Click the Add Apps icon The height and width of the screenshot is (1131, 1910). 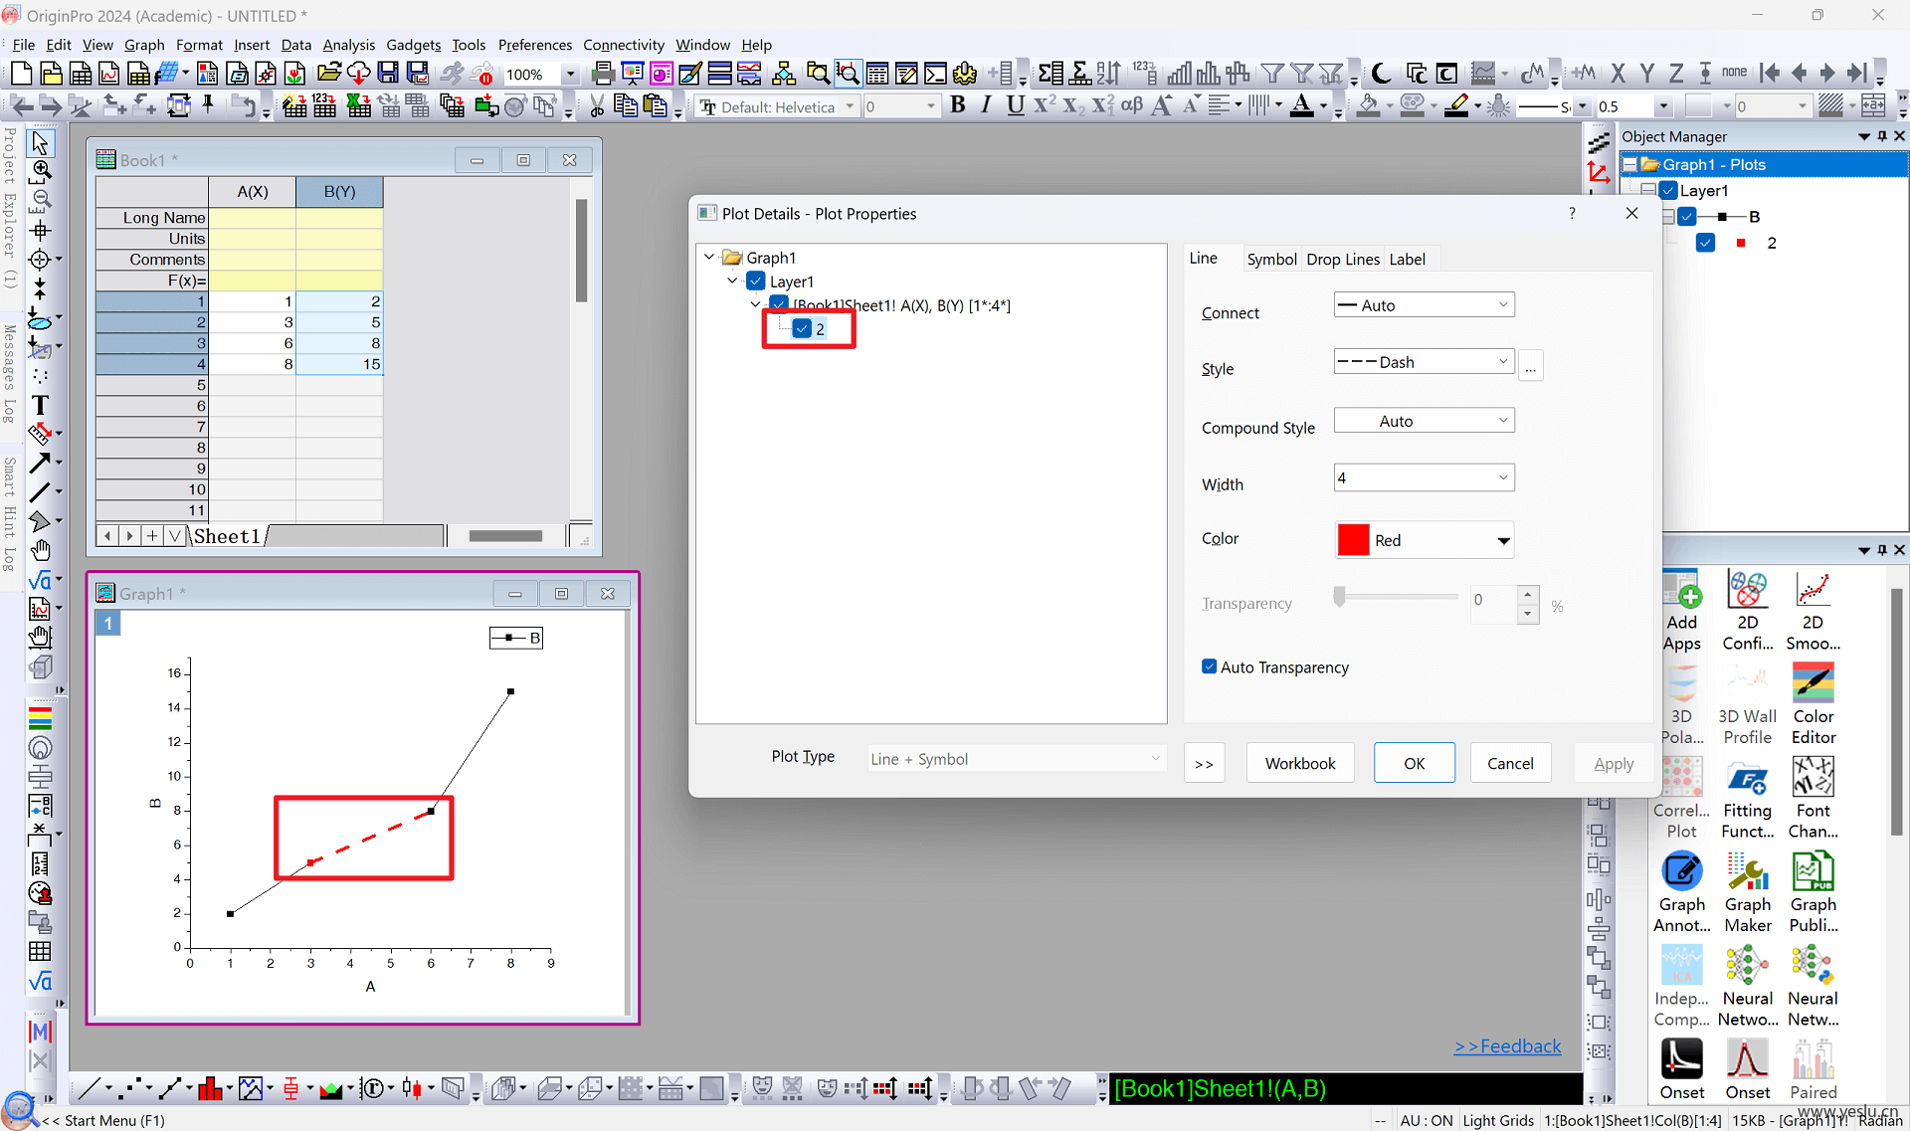pos(1681,611)
